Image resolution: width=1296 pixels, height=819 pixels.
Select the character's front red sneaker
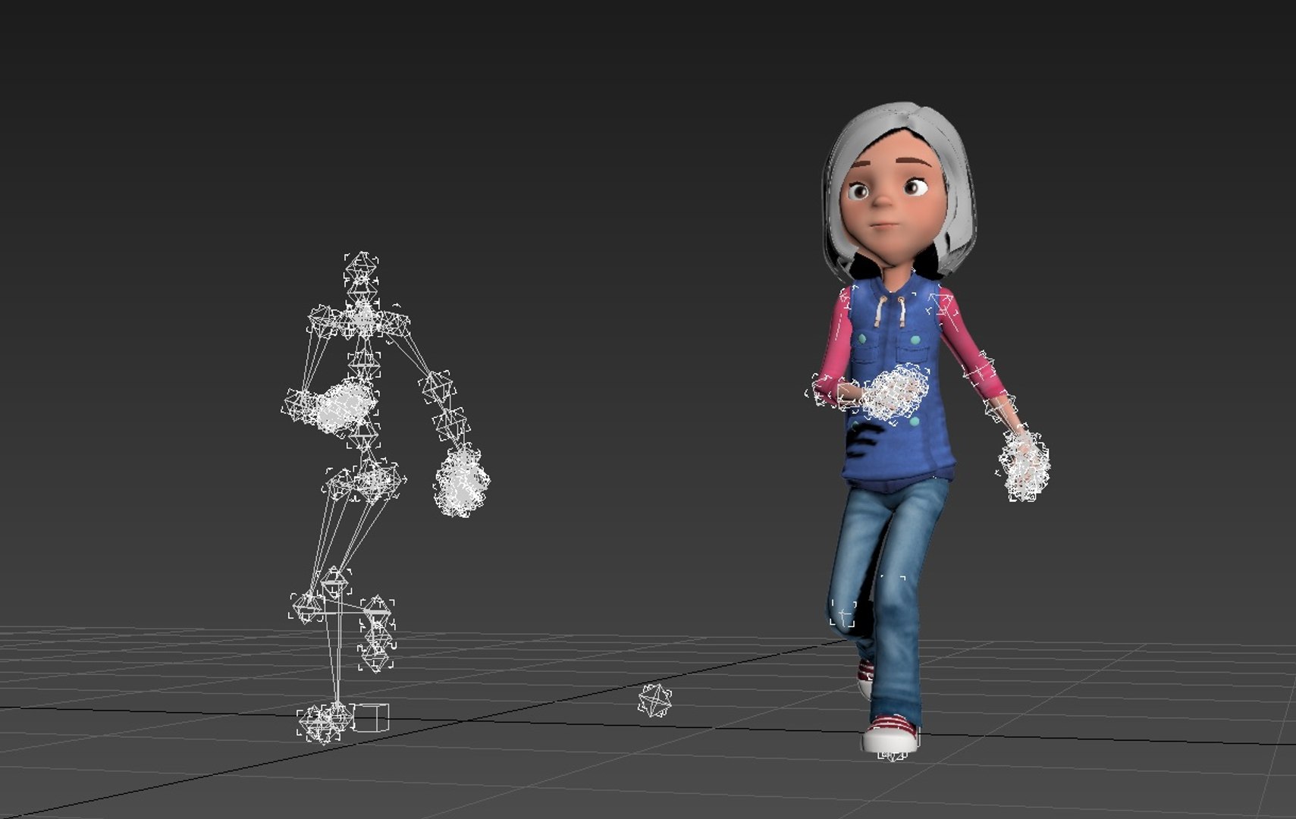pyautogui.click(x=892, y=733)
